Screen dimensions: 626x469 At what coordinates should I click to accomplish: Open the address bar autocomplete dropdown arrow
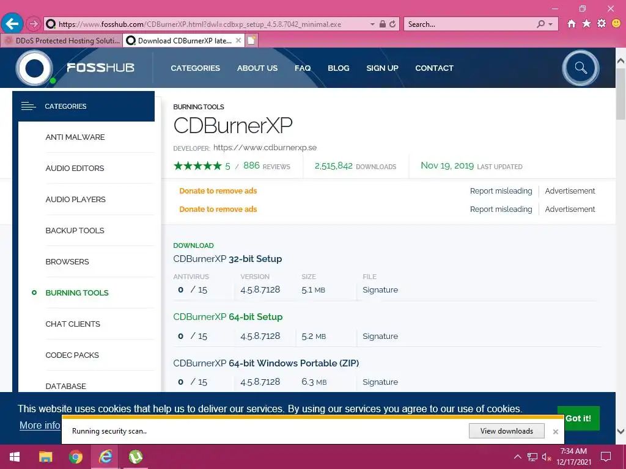pyautogui.click(x=372, y=24)
